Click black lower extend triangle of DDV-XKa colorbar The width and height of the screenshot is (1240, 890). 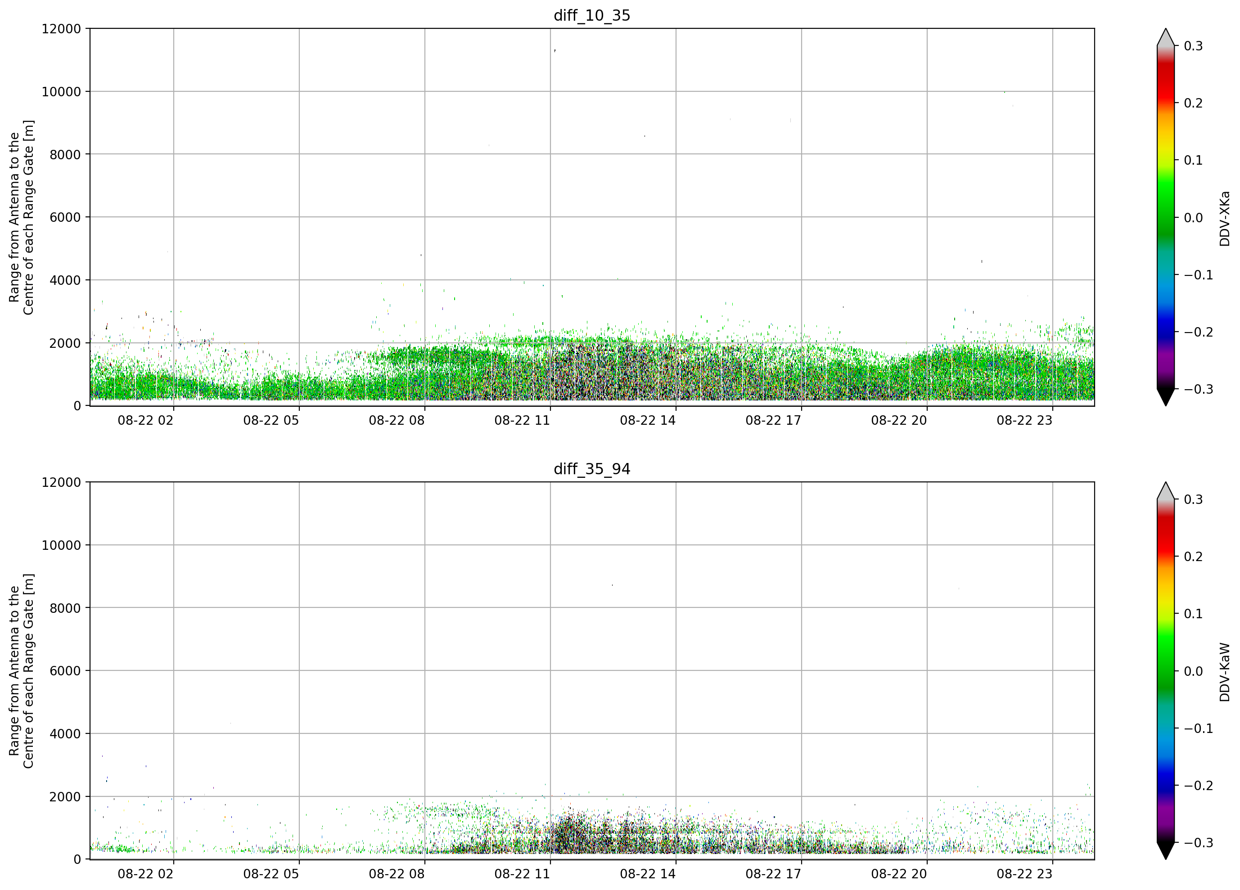1166,397
